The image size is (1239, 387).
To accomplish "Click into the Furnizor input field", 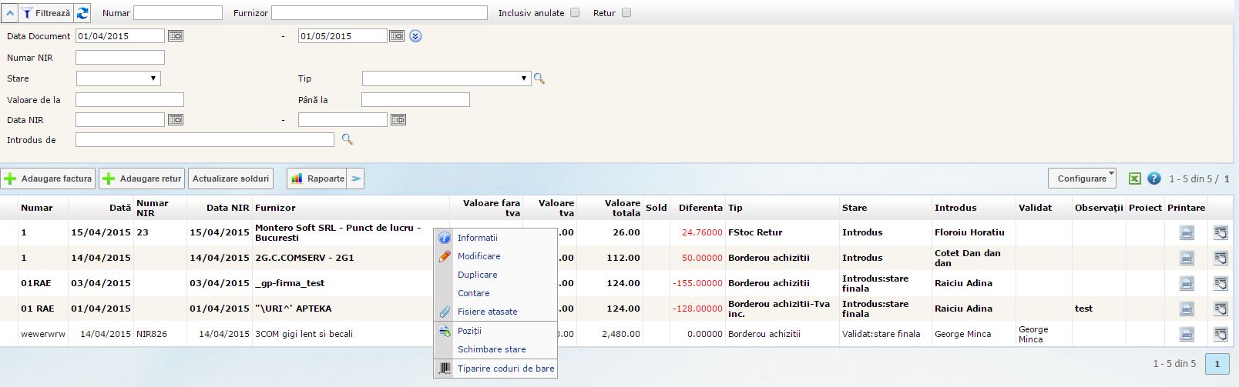I will [x=379, y=13].
